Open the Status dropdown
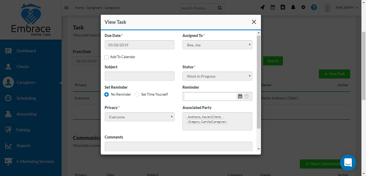The image size is (366, 176). 217,76
